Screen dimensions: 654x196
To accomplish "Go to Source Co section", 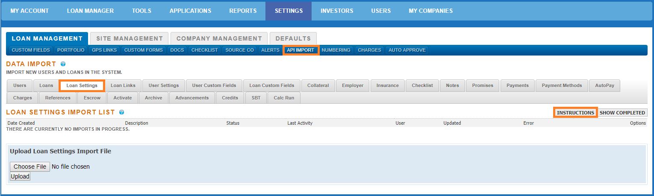I will [x=239, y=50].
